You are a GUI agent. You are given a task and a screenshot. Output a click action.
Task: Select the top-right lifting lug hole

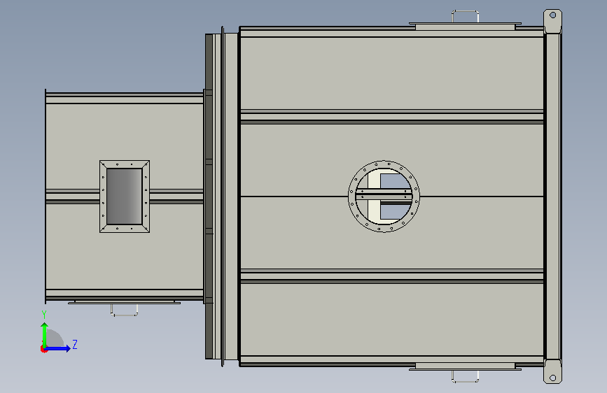click(553, 15)
